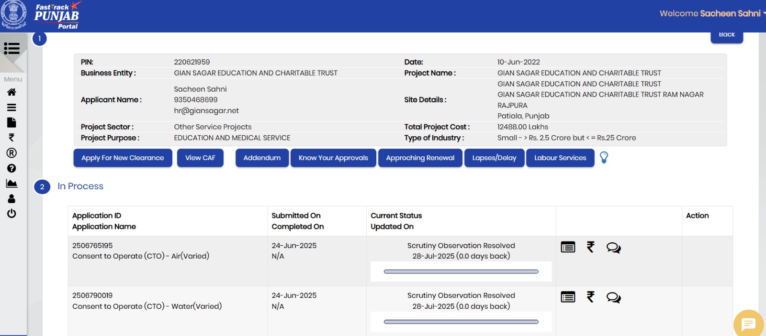766x336 pixels.
Task: Click the power logout icon
Action: pyautogui.click(x=11, y=214)
